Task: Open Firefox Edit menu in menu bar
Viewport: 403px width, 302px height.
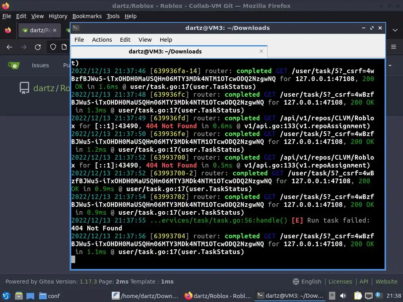Action: click(x=21, y=16)
